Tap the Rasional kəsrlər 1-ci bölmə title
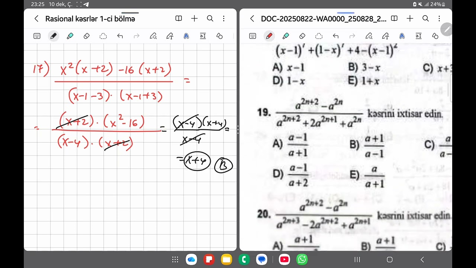This screenshot has height=268, width=476. tap(90, 19)
